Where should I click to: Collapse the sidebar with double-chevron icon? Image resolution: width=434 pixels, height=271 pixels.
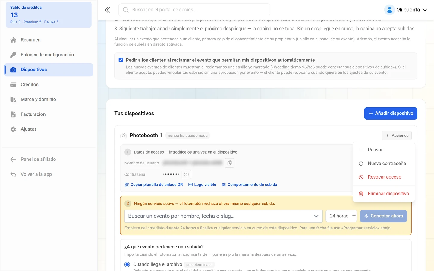pyautogui.click(x=108, y=10)
